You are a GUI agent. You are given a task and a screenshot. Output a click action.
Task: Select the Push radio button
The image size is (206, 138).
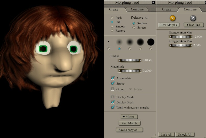point(112,18)
